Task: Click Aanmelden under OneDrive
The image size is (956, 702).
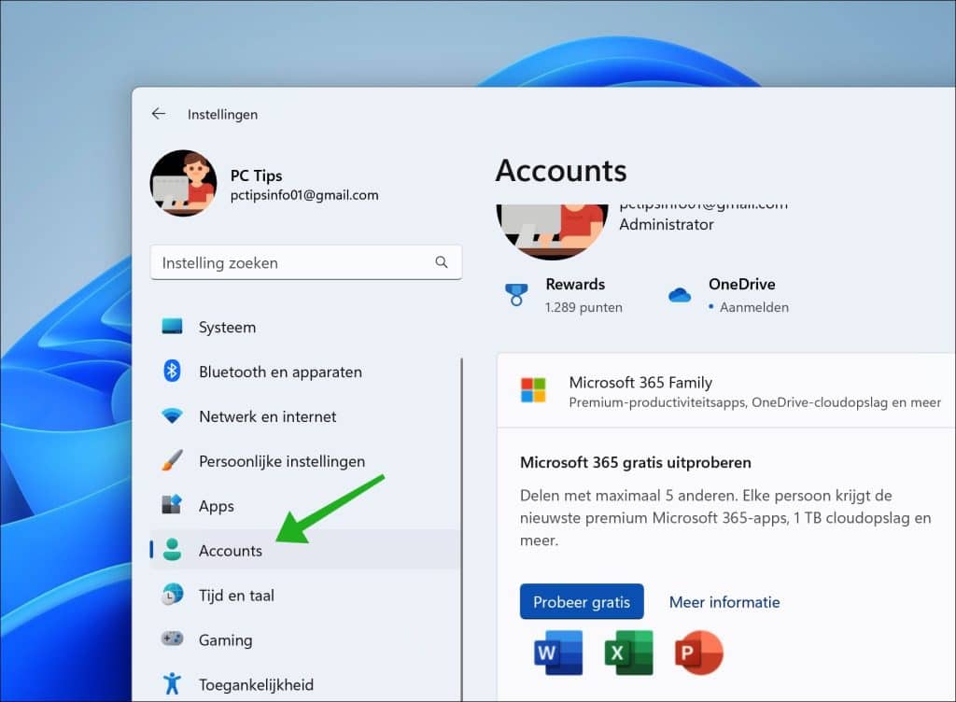Action: point(754,307)
